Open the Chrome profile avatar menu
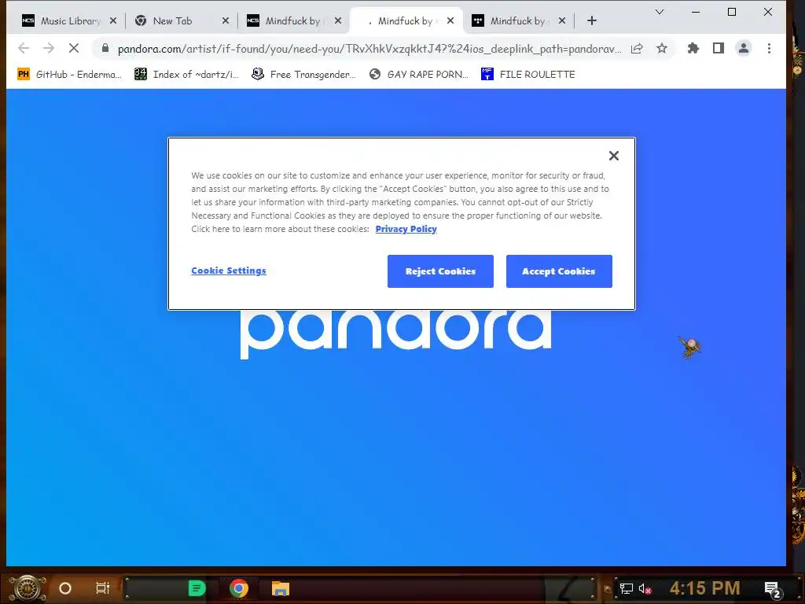Viewport: 805px width, 604px height. point(744,48)
